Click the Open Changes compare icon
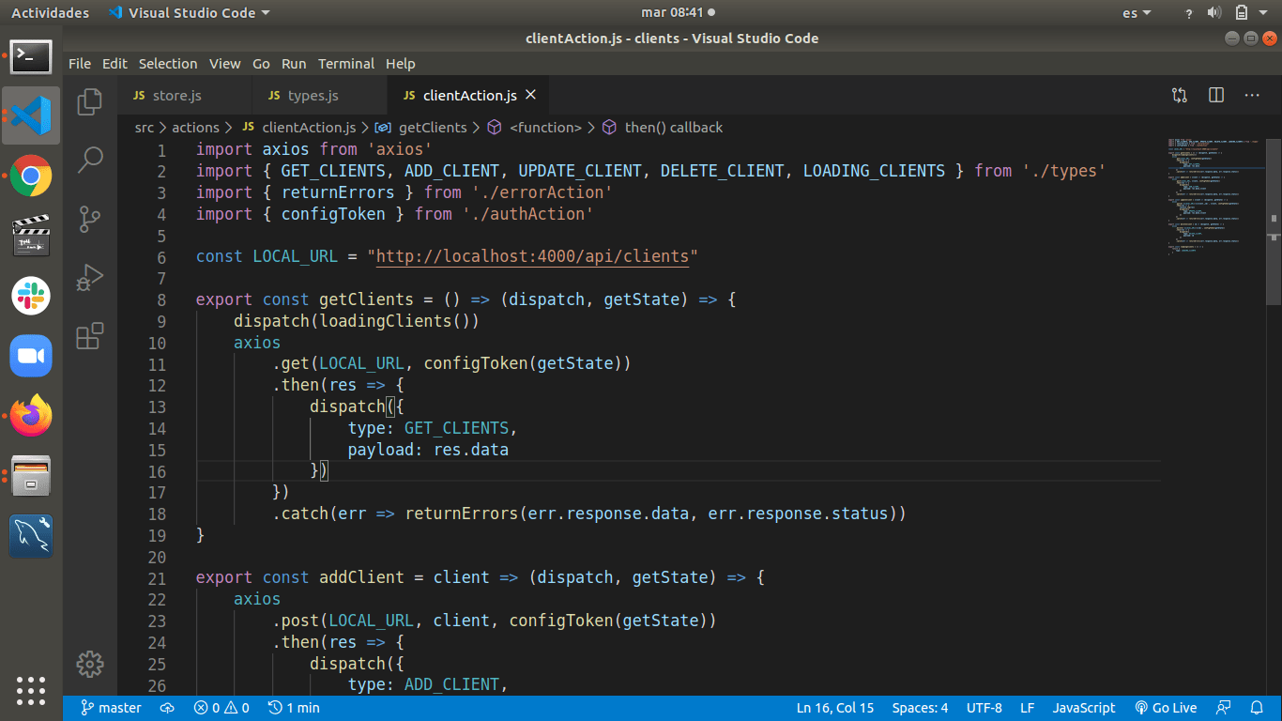 click(1180, 96)
